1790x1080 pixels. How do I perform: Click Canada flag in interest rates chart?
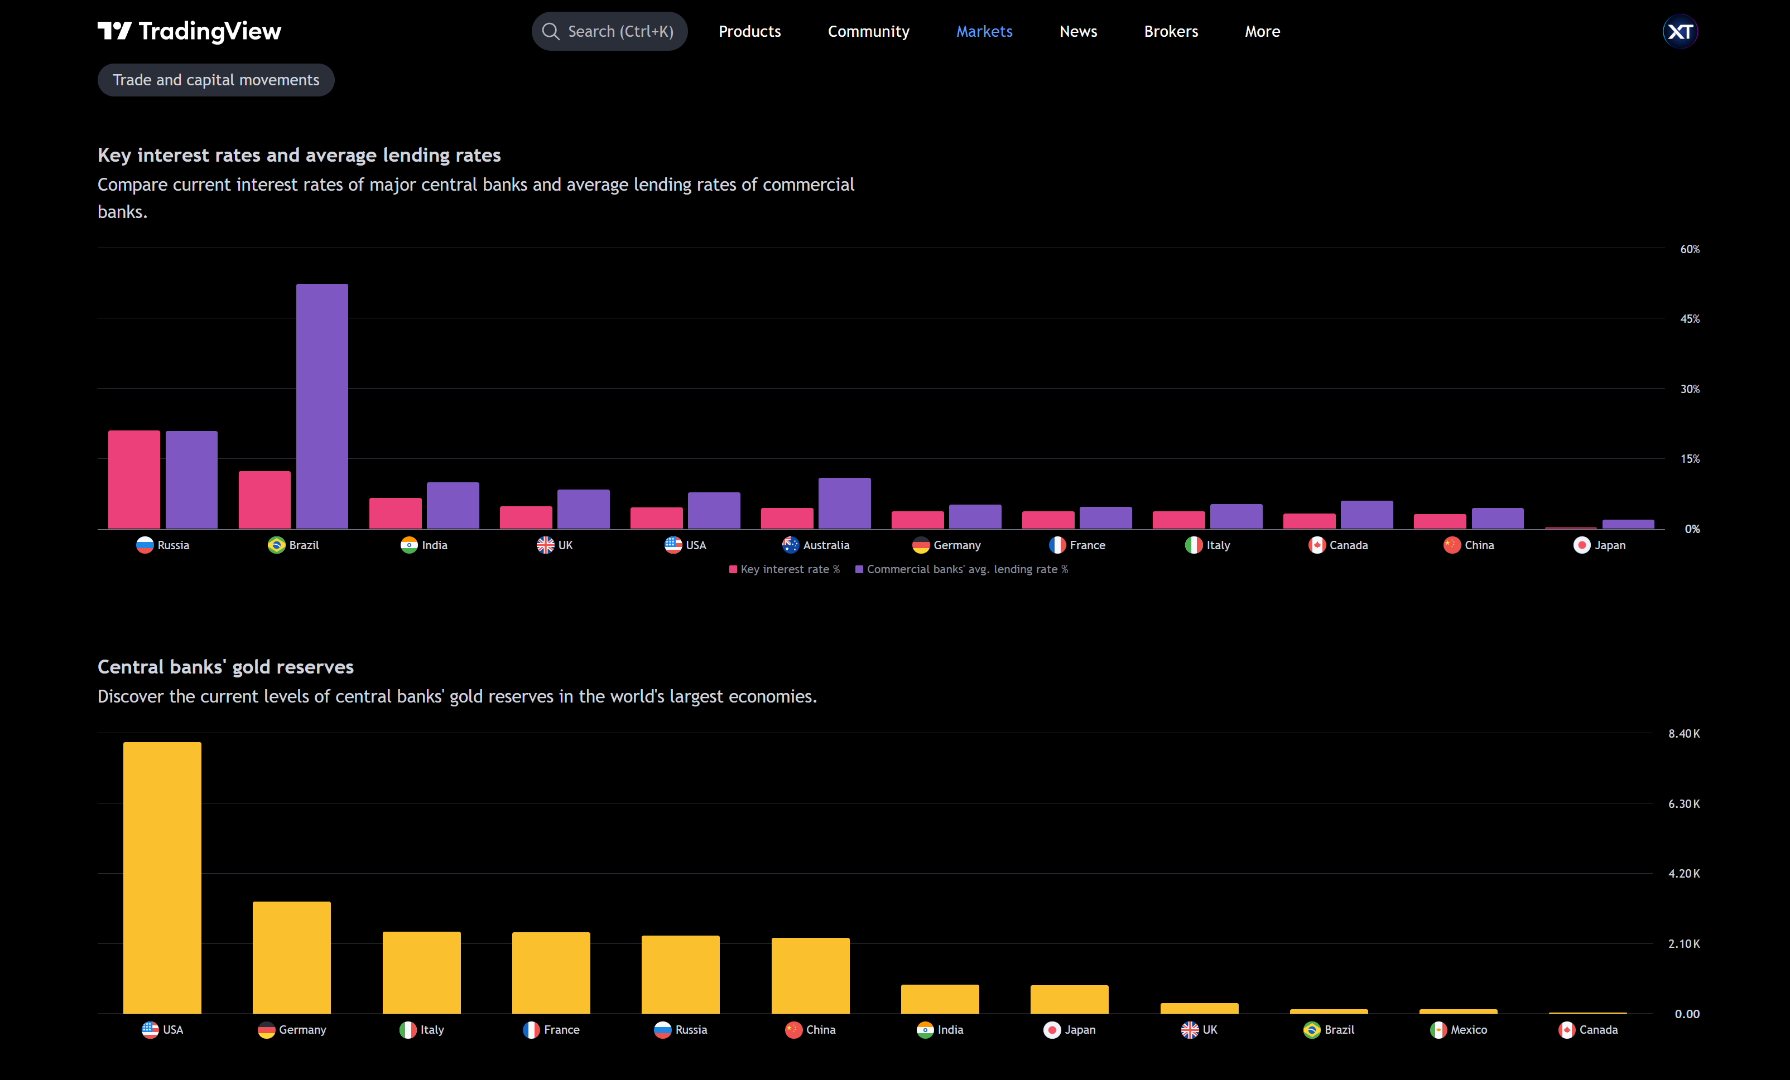coord(1316,545)
